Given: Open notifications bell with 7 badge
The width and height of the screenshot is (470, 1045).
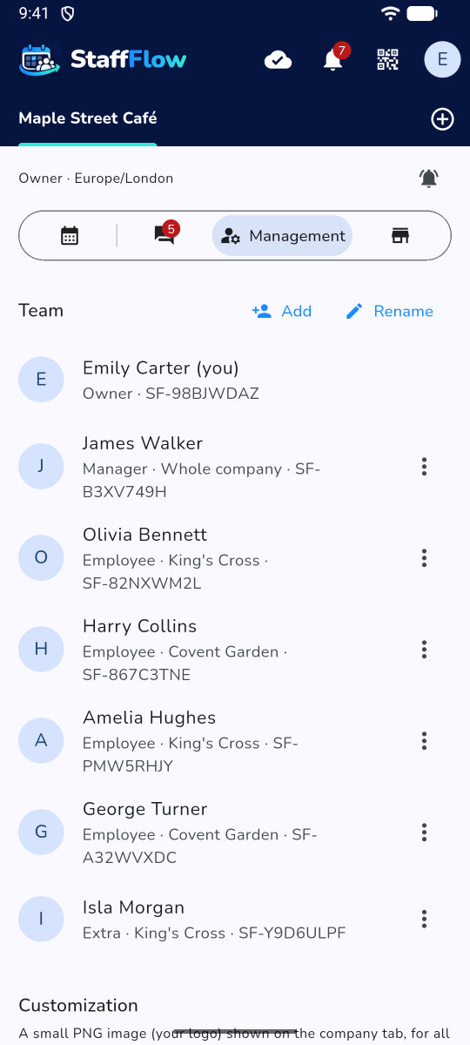Looking at the screenshot, I should [x=333, y=58].
